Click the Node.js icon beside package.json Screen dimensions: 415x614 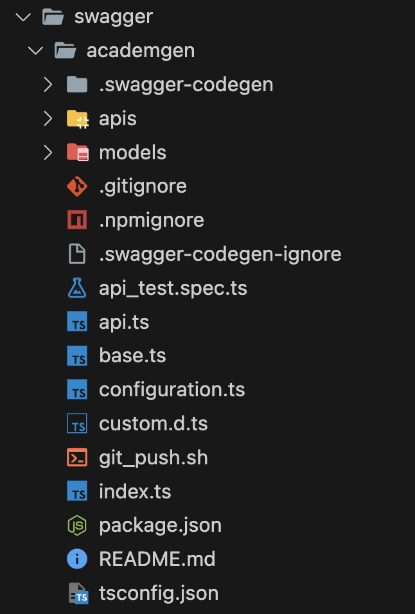pyautogui.click(x=77, y=525)
